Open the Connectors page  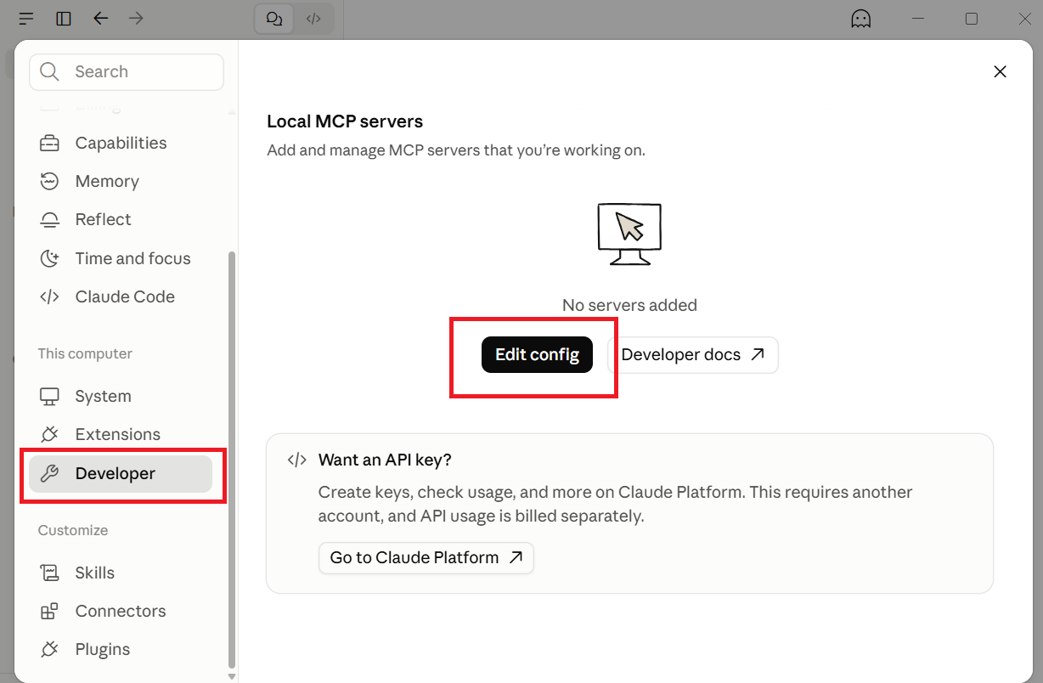click(121, 612)
